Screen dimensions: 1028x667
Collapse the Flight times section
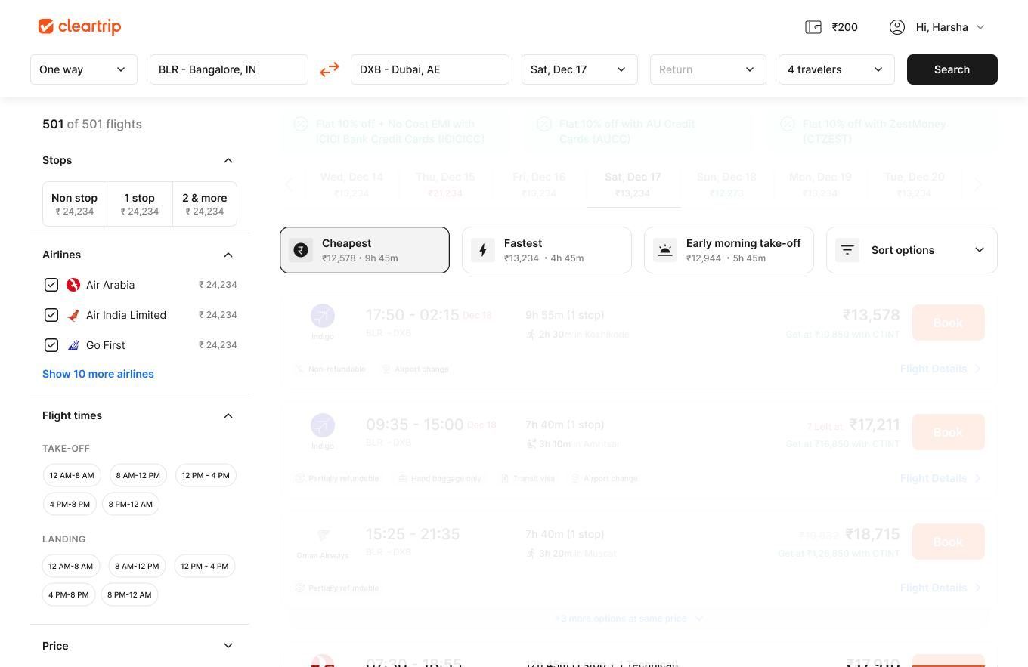tap(228, 415)
